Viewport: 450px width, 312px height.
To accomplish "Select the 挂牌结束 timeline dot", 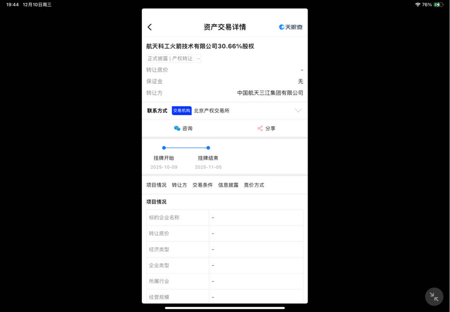I will click(x=208, y=148).
